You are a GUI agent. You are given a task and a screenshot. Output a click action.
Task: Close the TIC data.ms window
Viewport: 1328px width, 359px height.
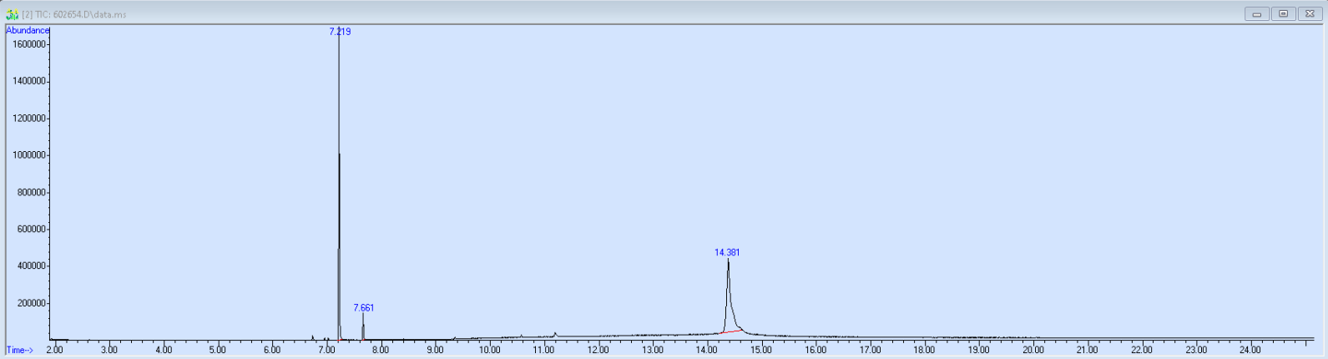1310,13
